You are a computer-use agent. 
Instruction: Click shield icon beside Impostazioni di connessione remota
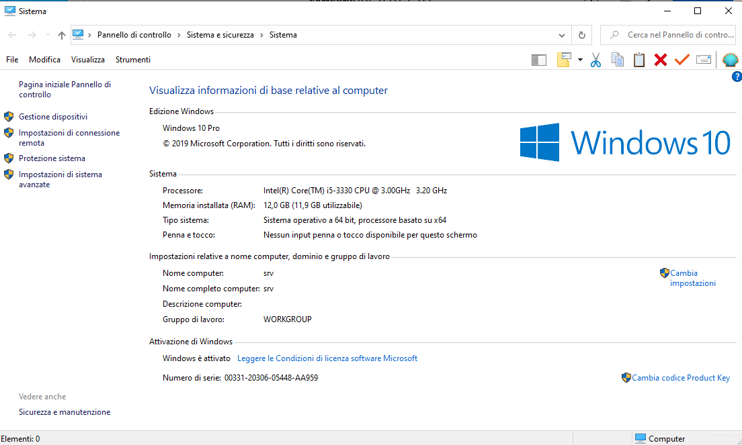[9, 133]
